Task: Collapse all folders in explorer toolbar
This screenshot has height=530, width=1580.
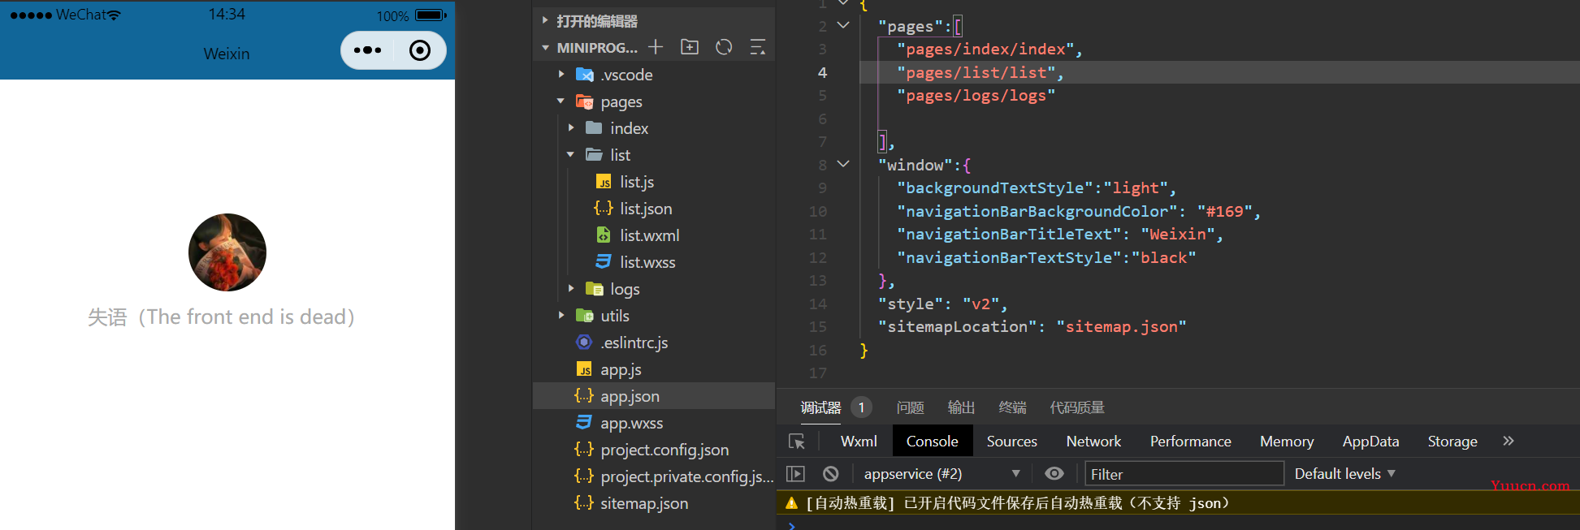Action: tap(758, 47)
